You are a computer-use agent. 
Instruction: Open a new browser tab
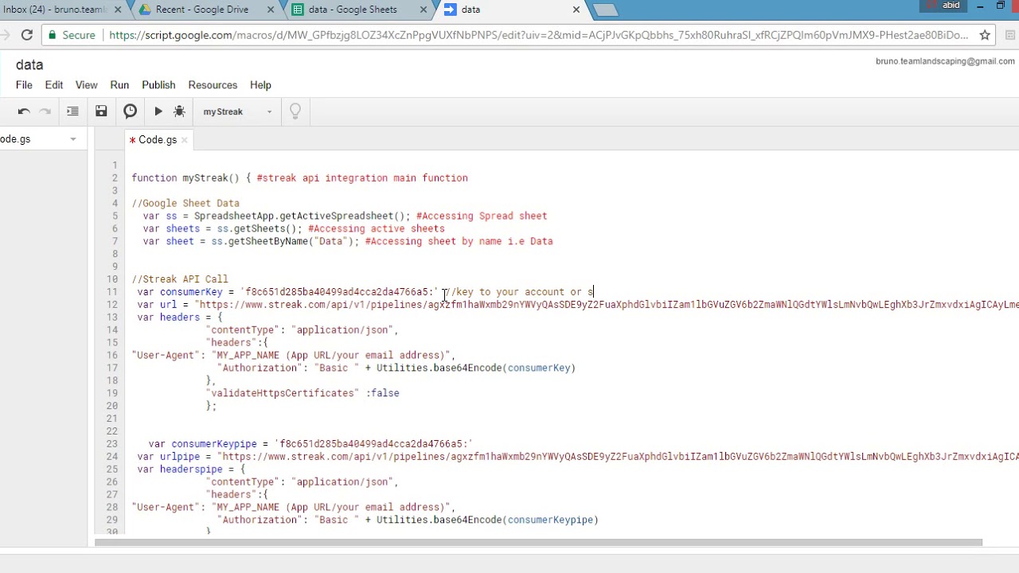pyautogui.click(x=605, y=10)
